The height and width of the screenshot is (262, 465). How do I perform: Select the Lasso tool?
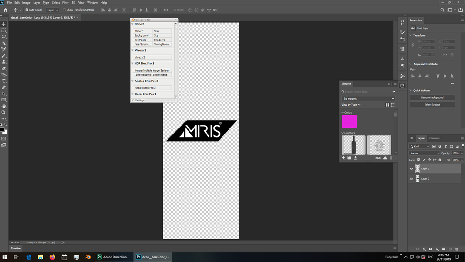point(4,37)
